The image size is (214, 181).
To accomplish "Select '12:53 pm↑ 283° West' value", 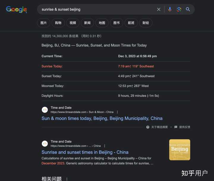I will tap(133, 86).
